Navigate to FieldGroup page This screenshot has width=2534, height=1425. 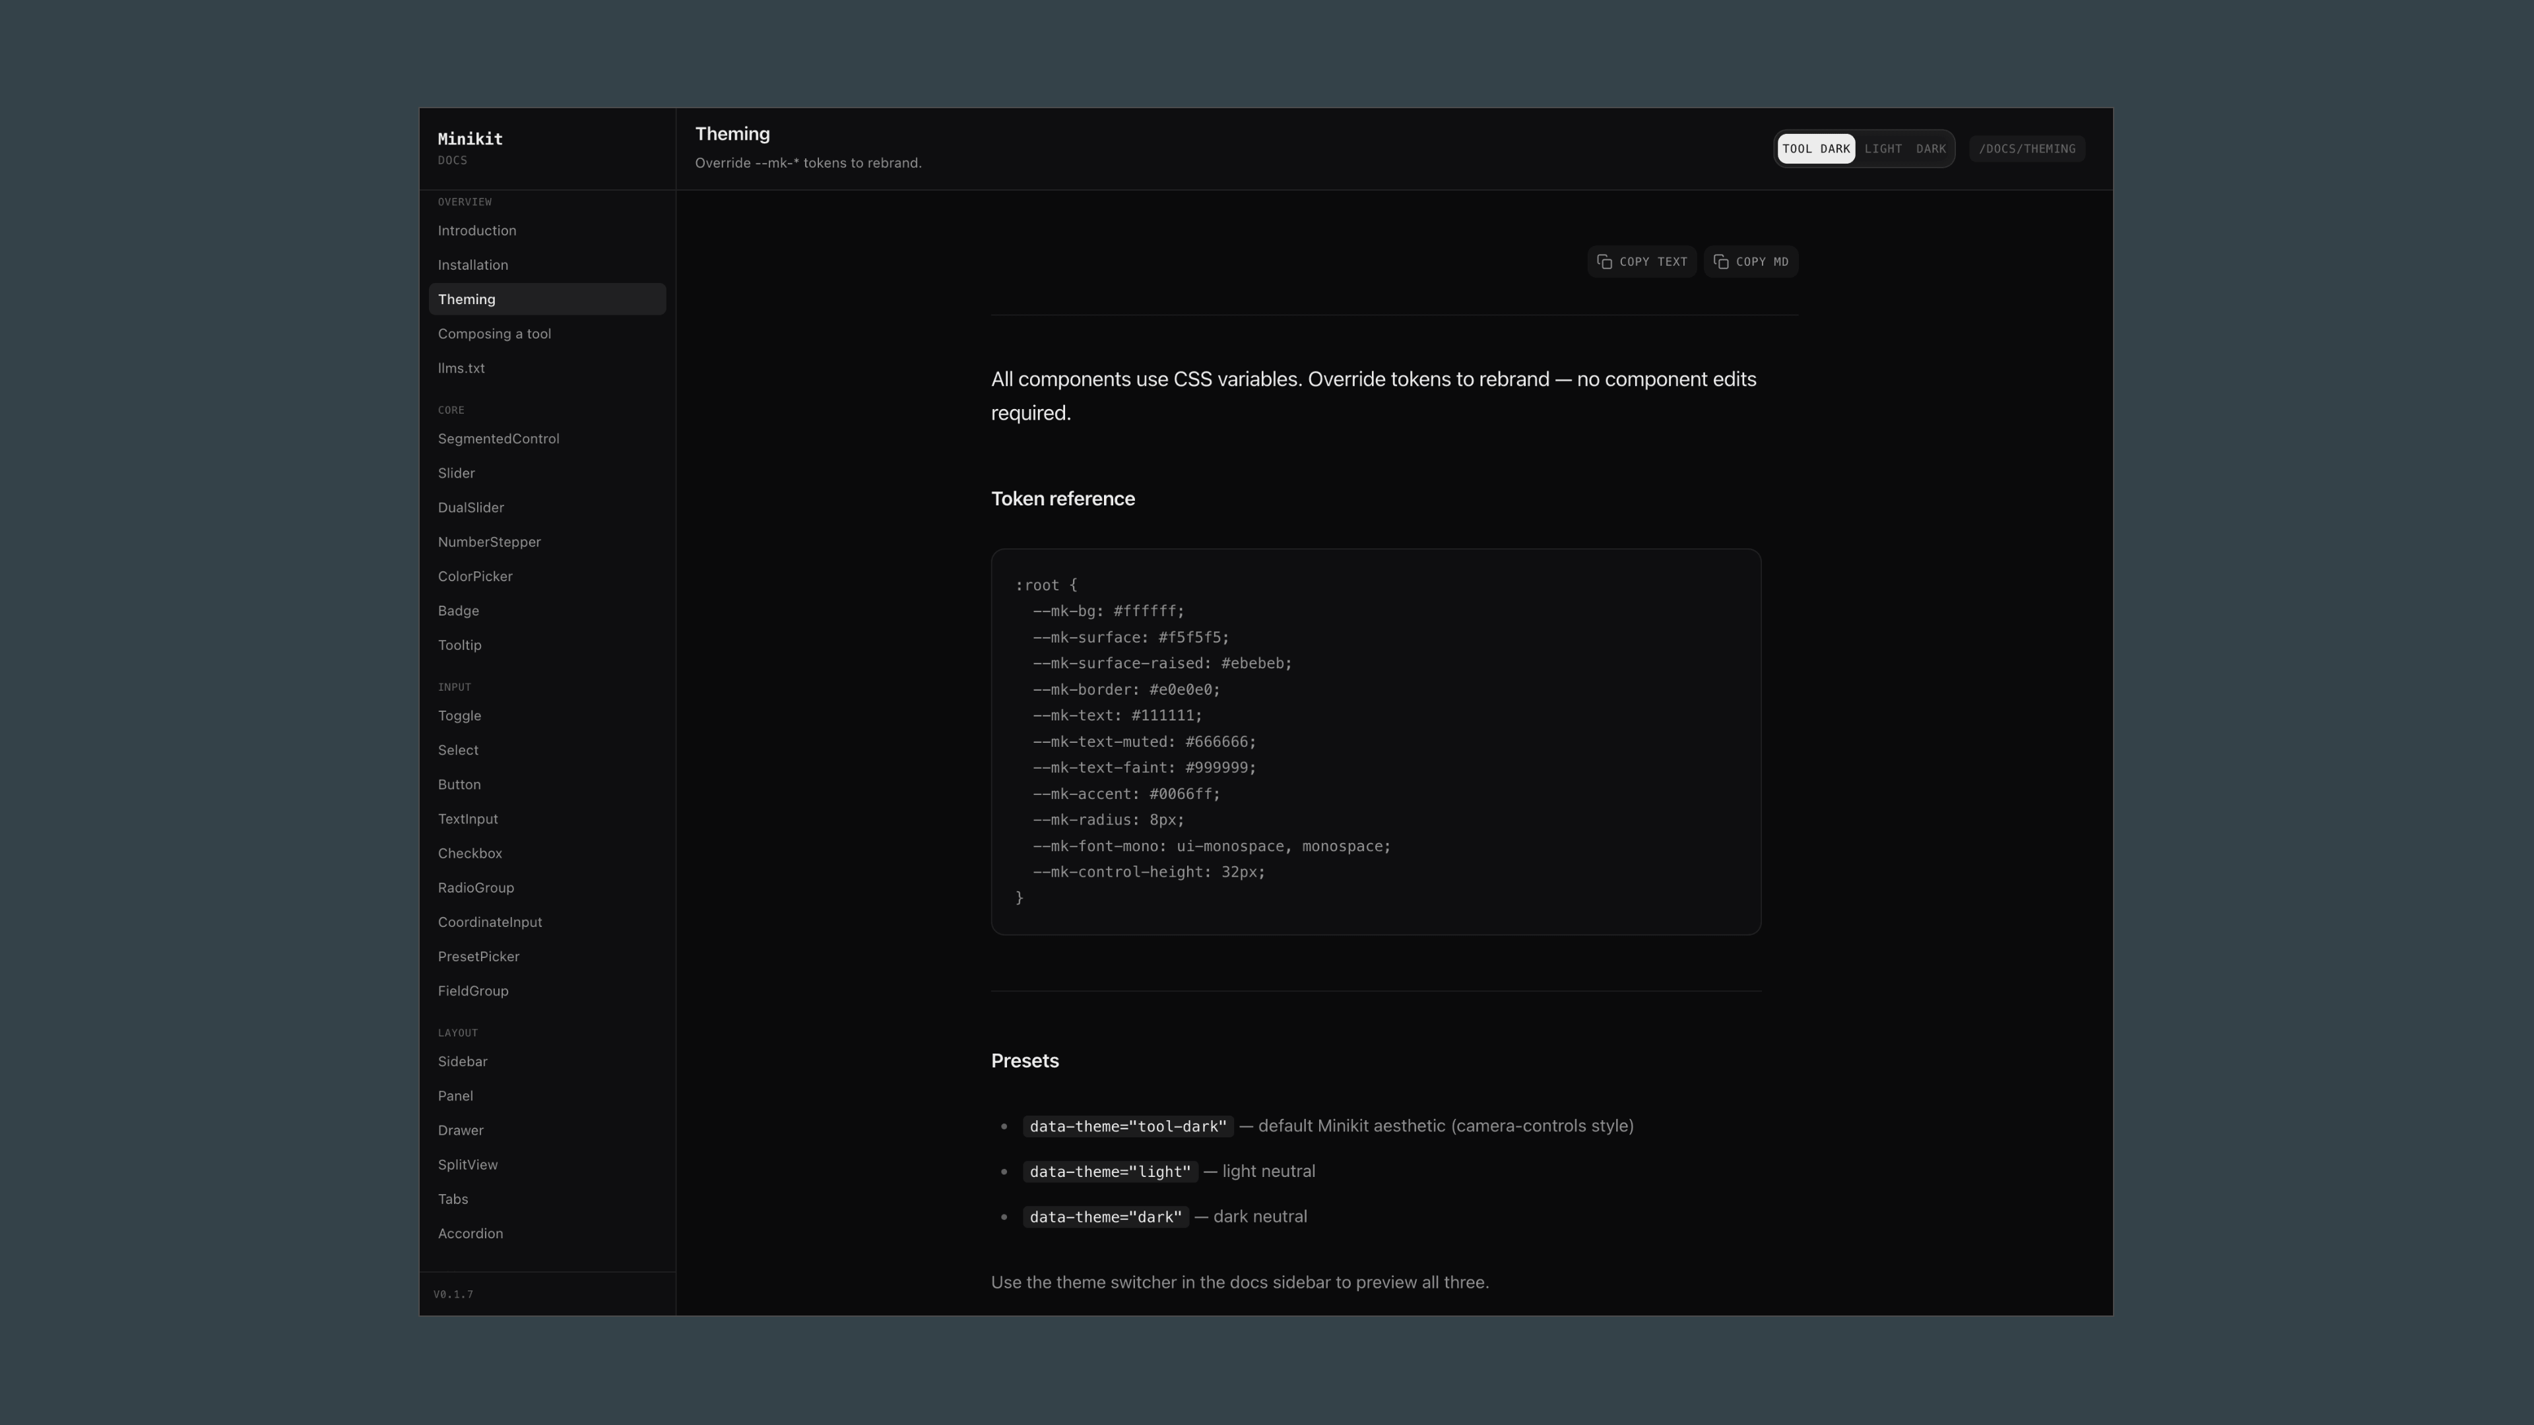547,992
